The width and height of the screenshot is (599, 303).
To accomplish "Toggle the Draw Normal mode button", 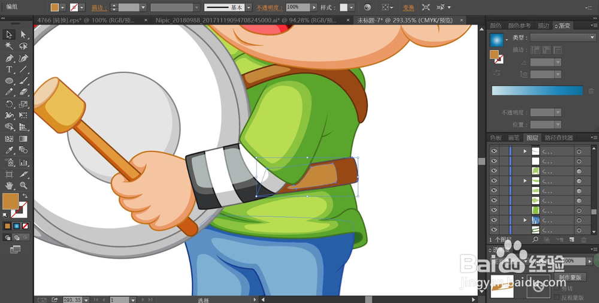I will (7, 238).
